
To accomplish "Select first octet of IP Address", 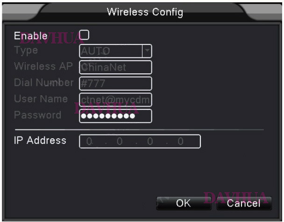I will pyautogui.click(x=89, y=141).
